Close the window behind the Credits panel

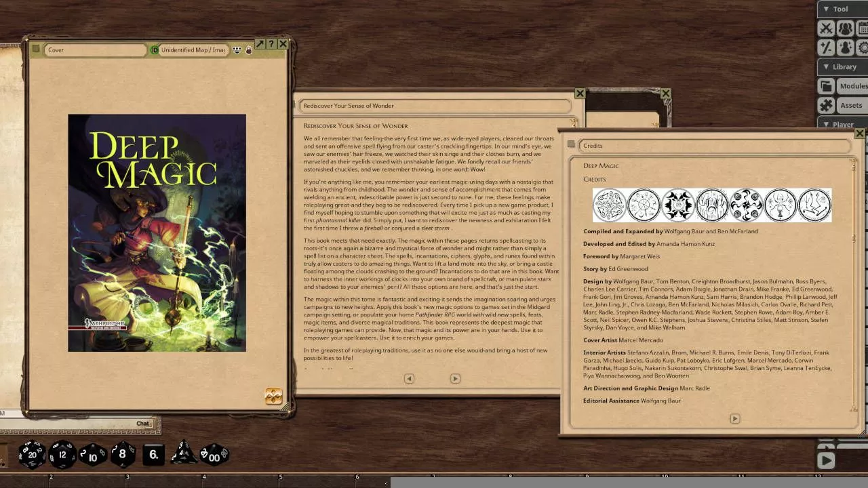tap(666, 94)
